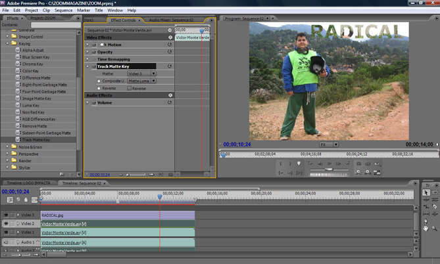Select the Luma Key effect
This screenshot has height=264, width=440.
[32, 105]
